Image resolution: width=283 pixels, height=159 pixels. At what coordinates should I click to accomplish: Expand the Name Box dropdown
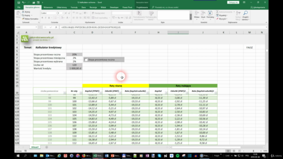36,27
